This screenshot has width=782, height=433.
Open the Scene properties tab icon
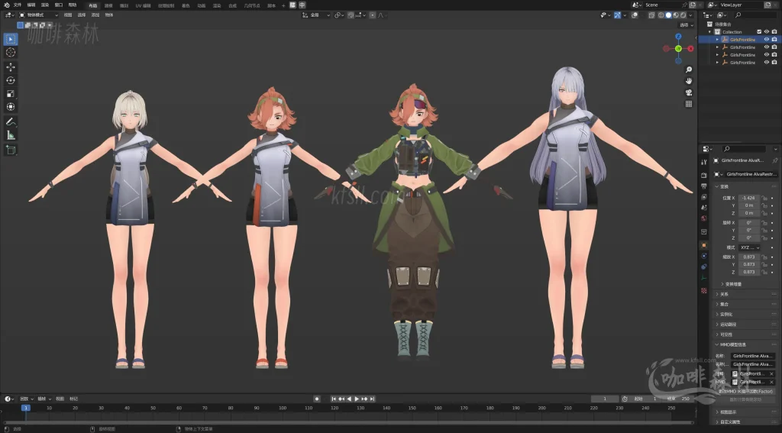[x=703, y=208]
